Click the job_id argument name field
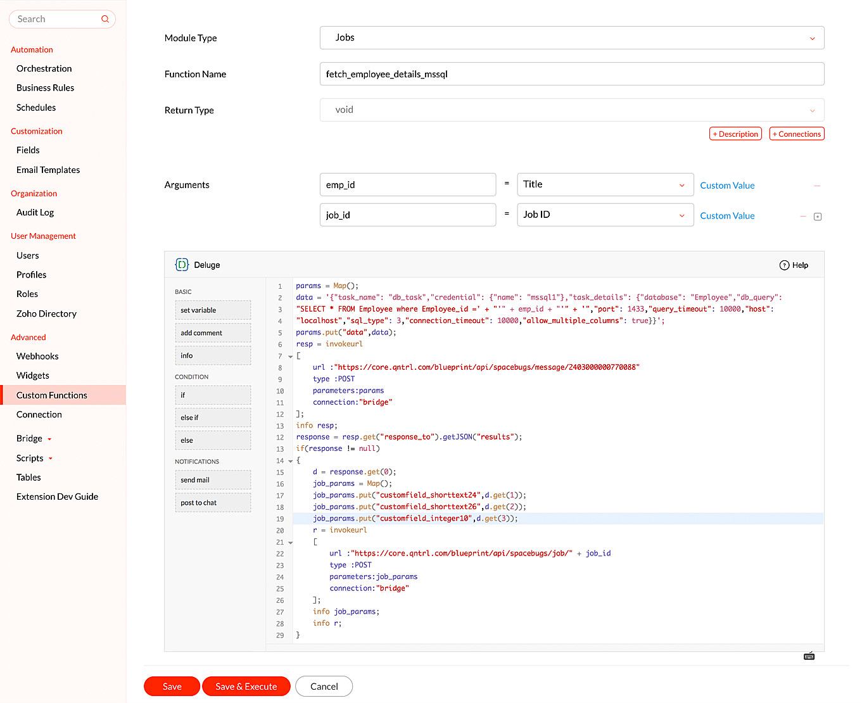862x703 pixels. 408,215
